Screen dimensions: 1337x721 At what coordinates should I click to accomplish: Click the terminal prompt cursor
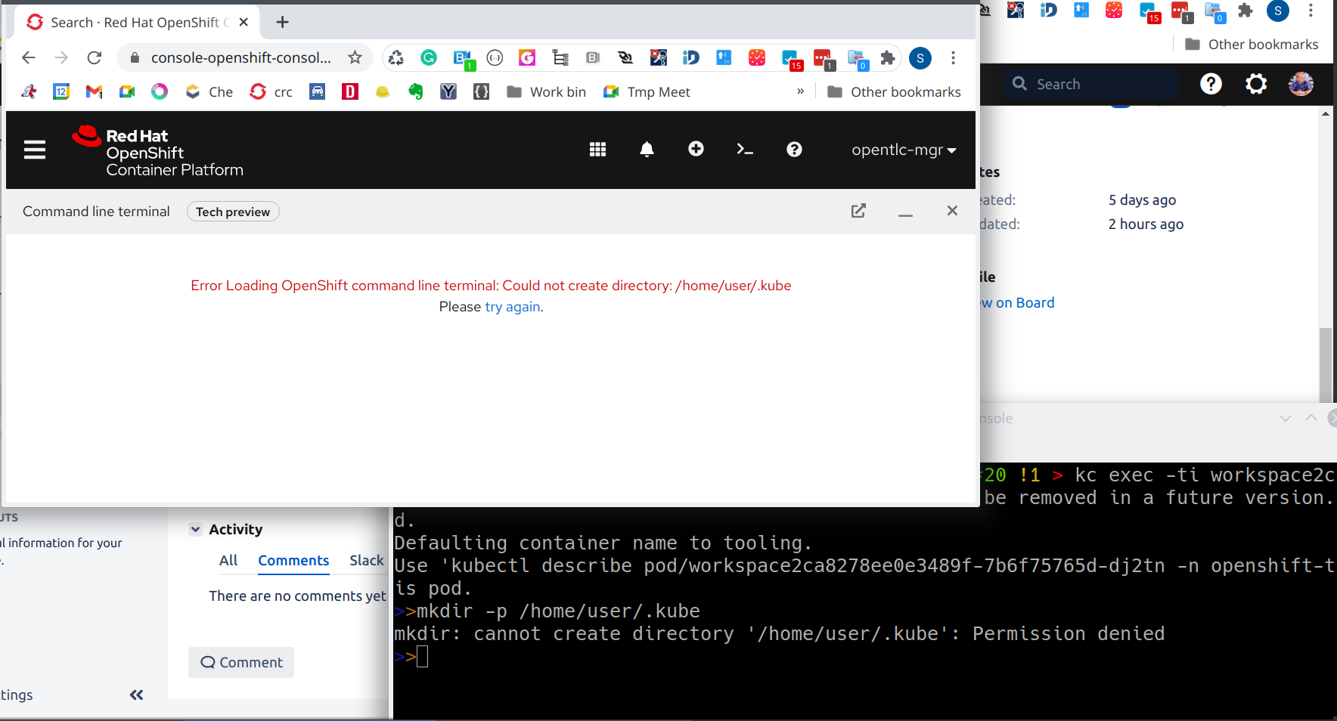[422, 657]
